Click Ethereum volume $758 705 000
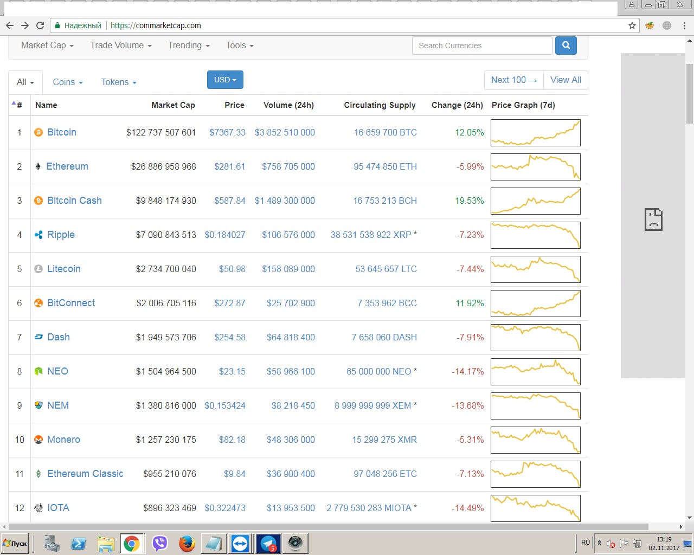The height and width of the screenshot is (555, 694). [x=288, y=166]
